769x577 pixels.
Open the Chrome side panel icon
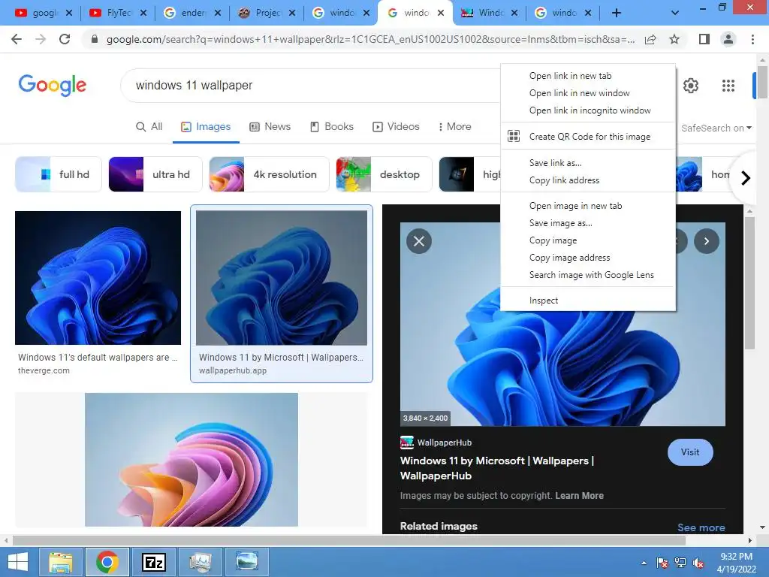point(704,39)
